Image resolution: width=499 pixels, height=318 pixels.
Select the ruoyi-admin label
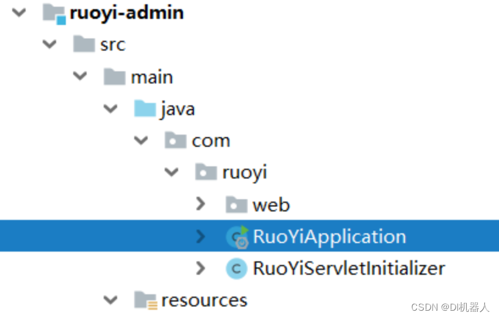[x=127, y=13]
